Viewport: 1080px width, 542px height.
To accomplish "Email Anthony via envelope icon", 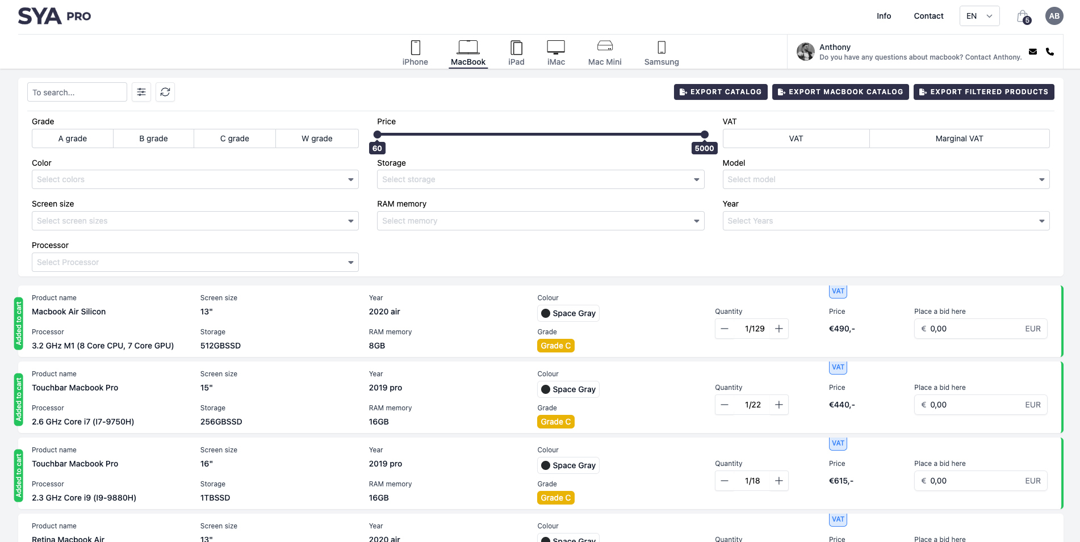I will (1033, 52).
